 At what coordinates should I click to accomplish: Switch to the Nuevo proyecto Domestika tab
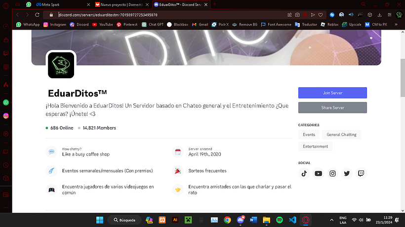pyautogui.click(x=121, y=4)
